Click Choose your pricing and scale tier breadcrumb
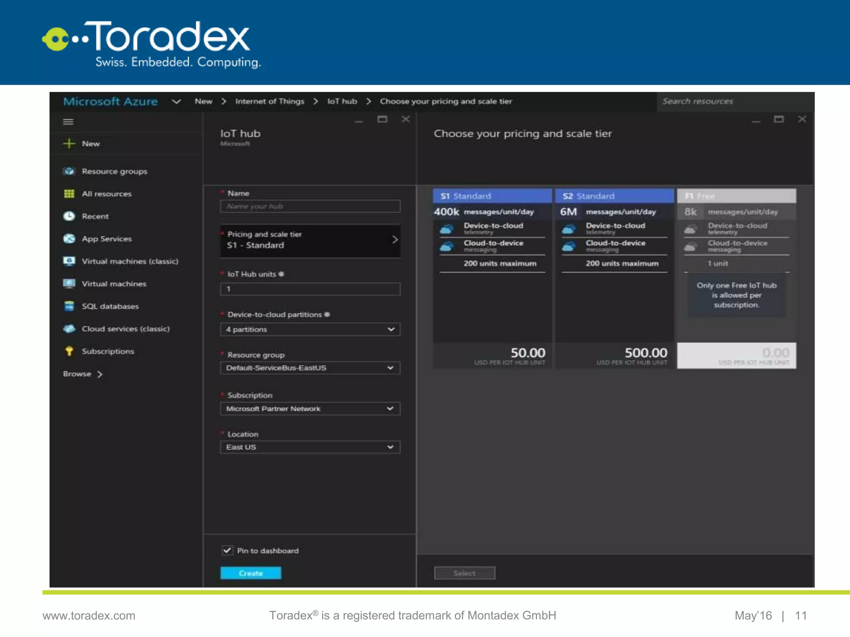The image size is (850, 637). pyautogui.click(x=446, y=102)
